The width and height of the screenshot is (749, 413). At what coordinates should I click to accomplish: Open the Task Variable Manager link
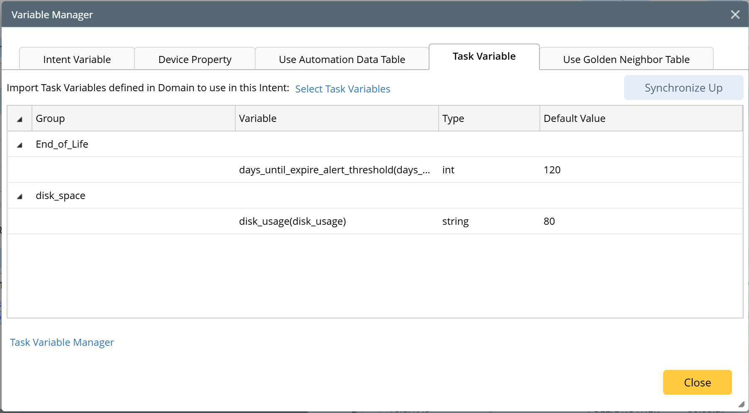click(62, 342)
